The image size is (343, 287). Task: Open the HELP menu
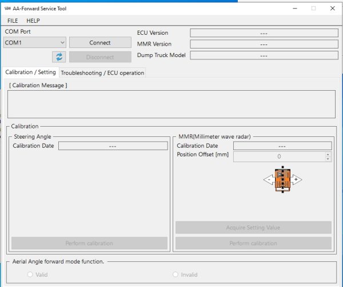tap(33, 21)
